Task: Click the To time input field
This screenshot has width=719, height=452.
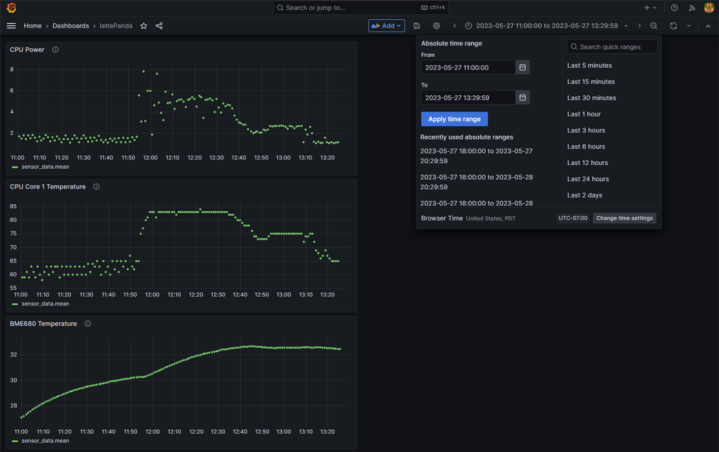Action: pos(468,97)
